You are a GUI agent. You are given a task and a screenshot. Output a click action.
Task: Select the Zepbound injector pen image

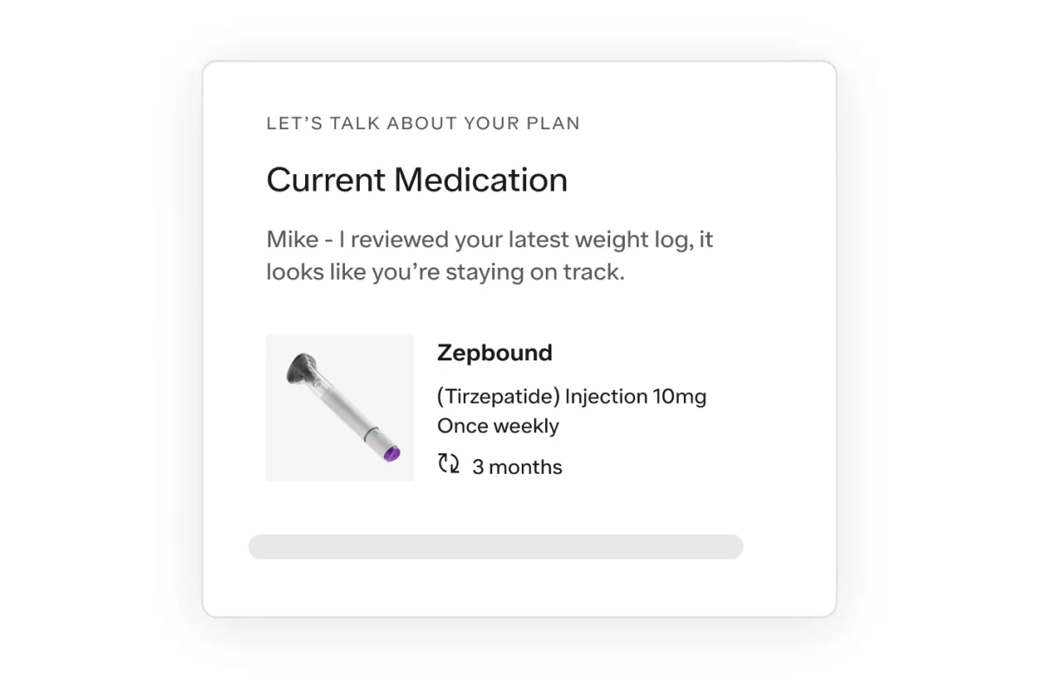340,407
